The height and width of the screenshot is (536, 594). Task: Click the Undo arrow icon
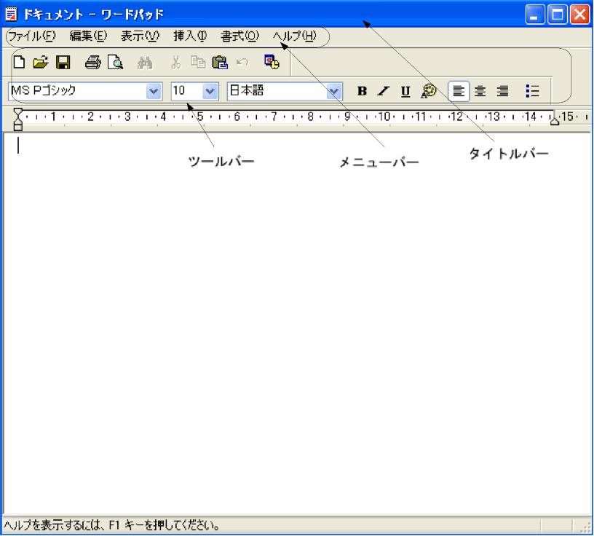(242, 62)
